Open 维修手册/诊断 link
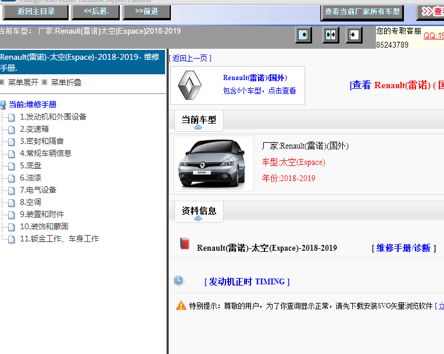This screenshot has width=444, height=354. 403,248
